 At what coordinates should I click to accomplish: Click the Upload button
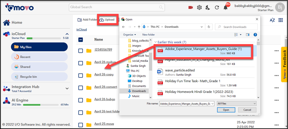107,20
